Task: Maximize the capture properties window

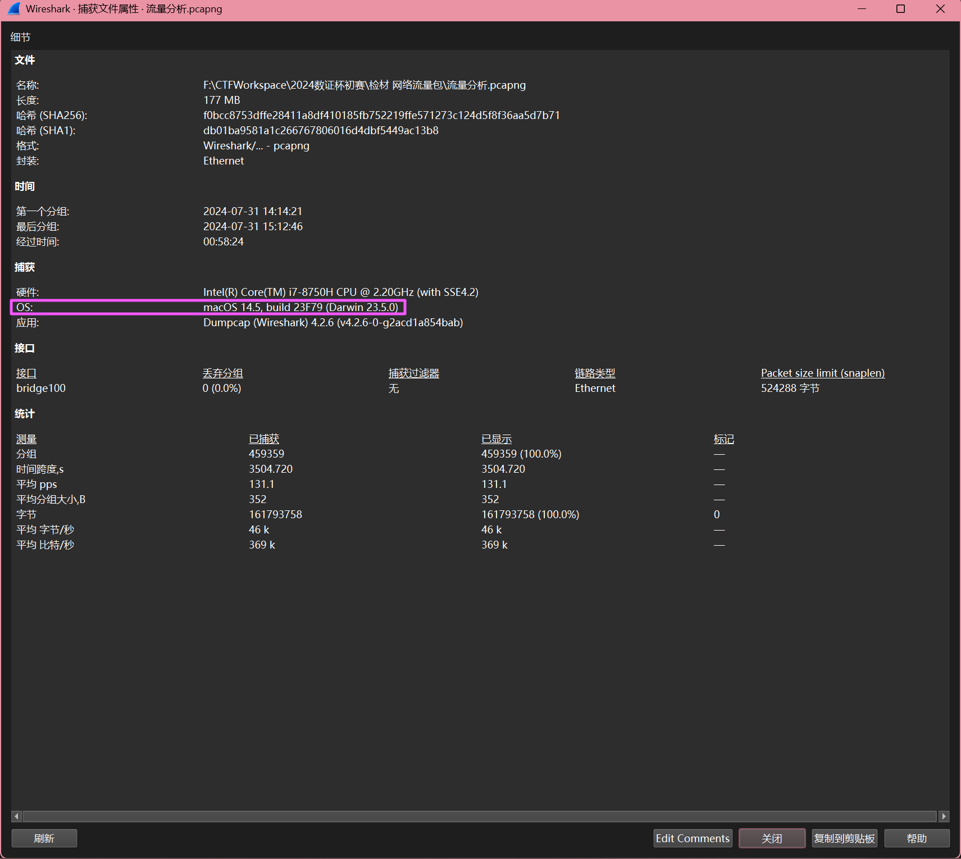Action: [900, 9]
